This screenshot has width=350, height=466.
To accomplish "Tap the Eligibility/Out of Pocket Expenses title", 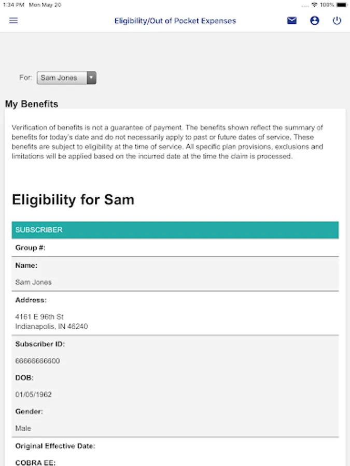I will click(175, 21).
